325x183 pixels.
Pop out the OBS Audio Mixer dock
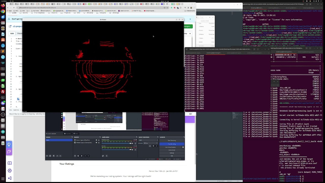[x=136, y=137]
